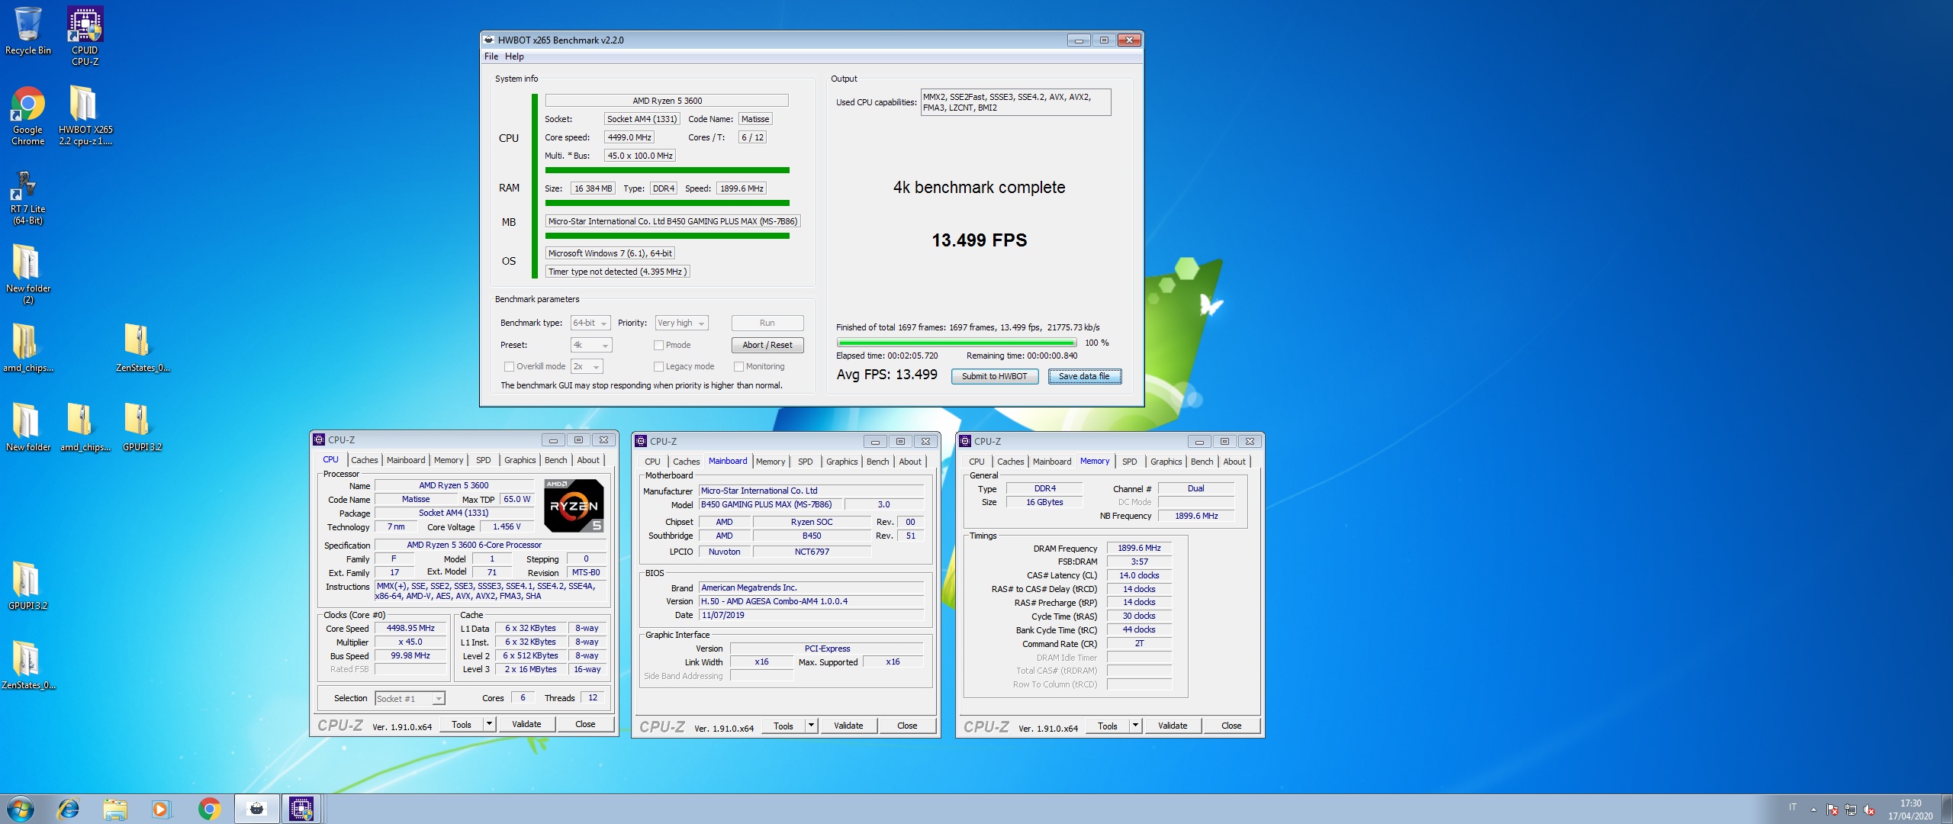Click Save data file button

click(x=1084, y=376)
